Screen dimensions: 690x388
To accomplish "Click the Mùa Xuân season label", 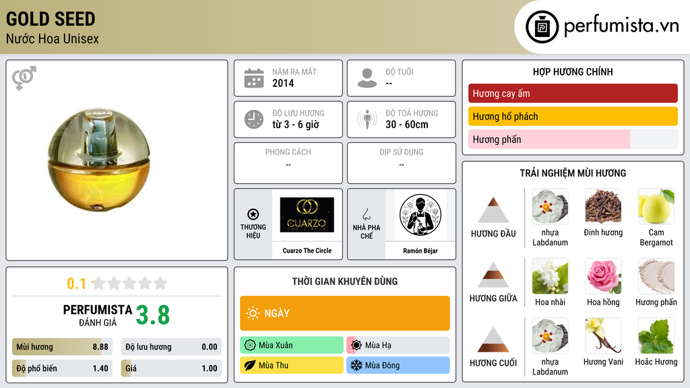I will (276, 346).
